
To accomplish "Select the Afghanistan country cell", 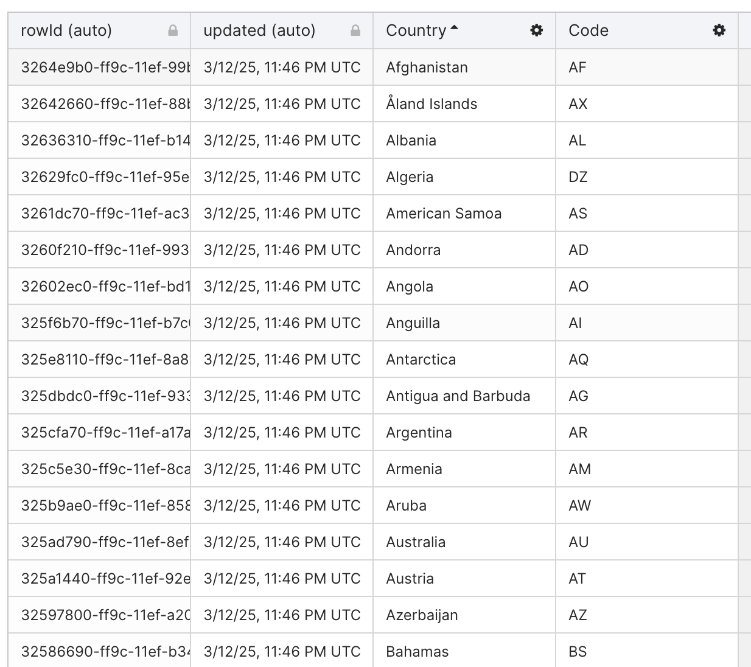I will [427, 68].
